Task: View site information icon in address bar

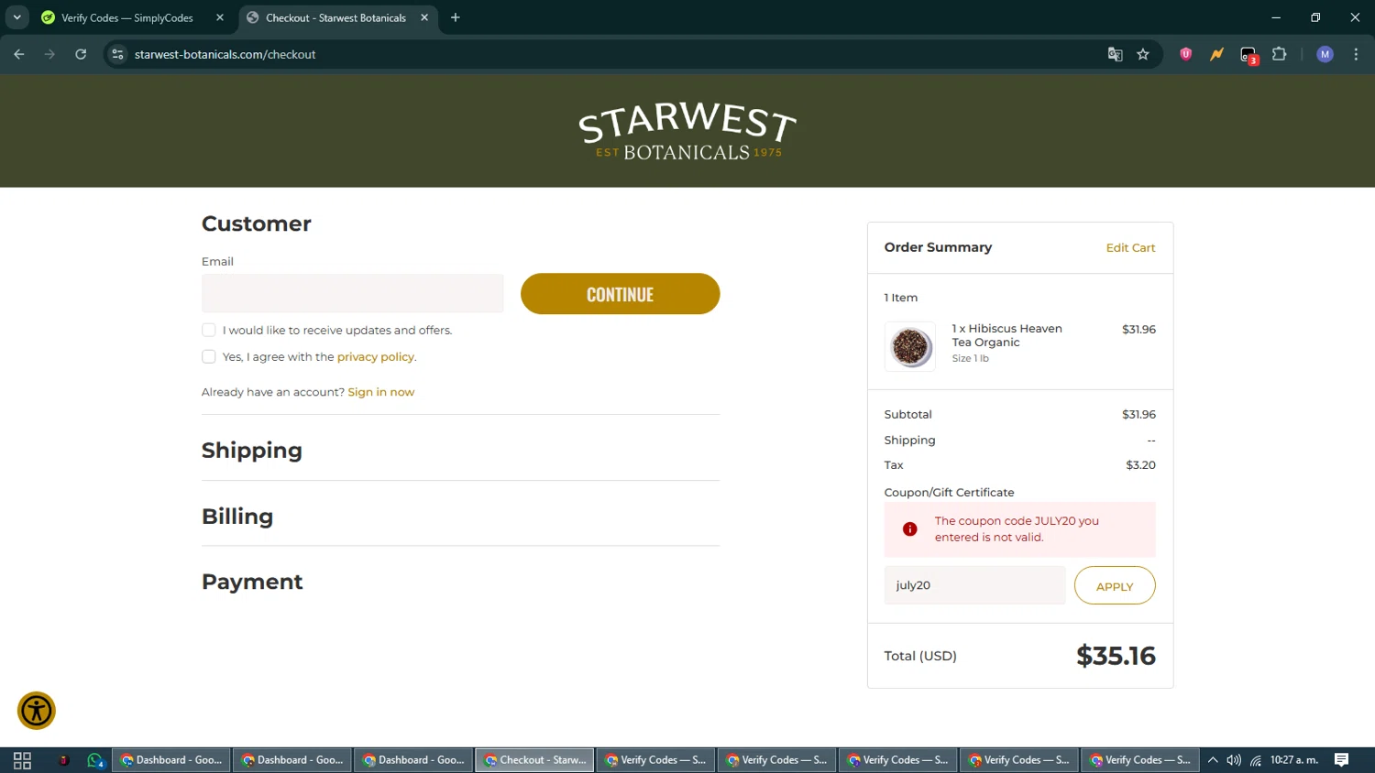Action: click(117, 54)
